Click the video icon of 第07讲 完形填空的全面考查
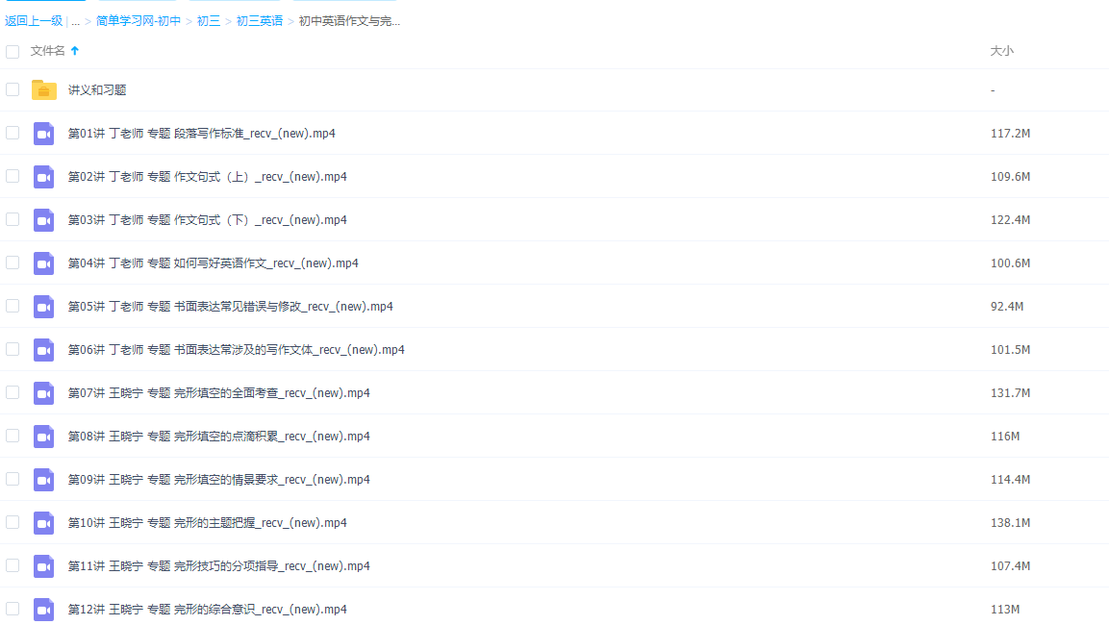The image size is (1109, 625). click(43, 392)
